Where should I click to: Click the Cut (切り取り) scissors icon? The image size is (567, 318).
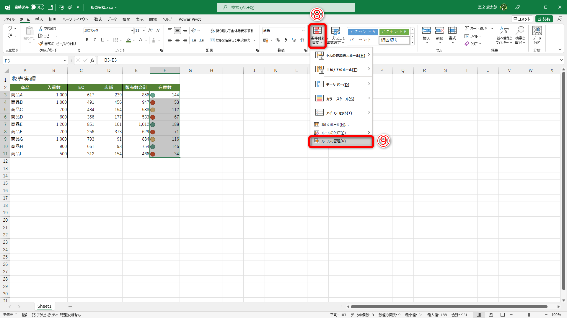[x=41, y=28]
